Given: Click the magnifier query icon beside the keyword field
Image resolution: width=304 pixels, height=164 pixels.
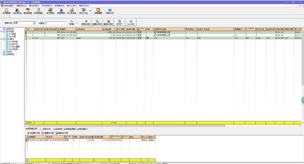Looking at the screenshot, I should [72, 23].
